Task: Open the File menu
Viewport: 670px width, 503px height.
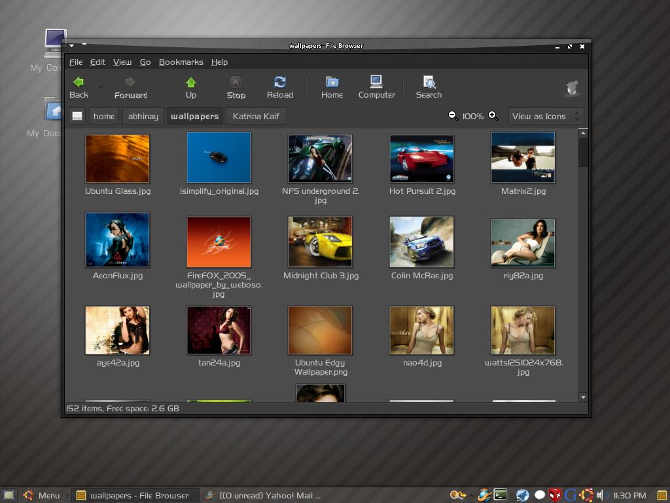Action: [x=76, y=62]
